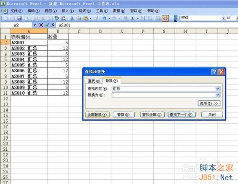Expand the 替换为 history dropdown
The width and height of the screenshot is (238, 184).
(x=218, y=95)
